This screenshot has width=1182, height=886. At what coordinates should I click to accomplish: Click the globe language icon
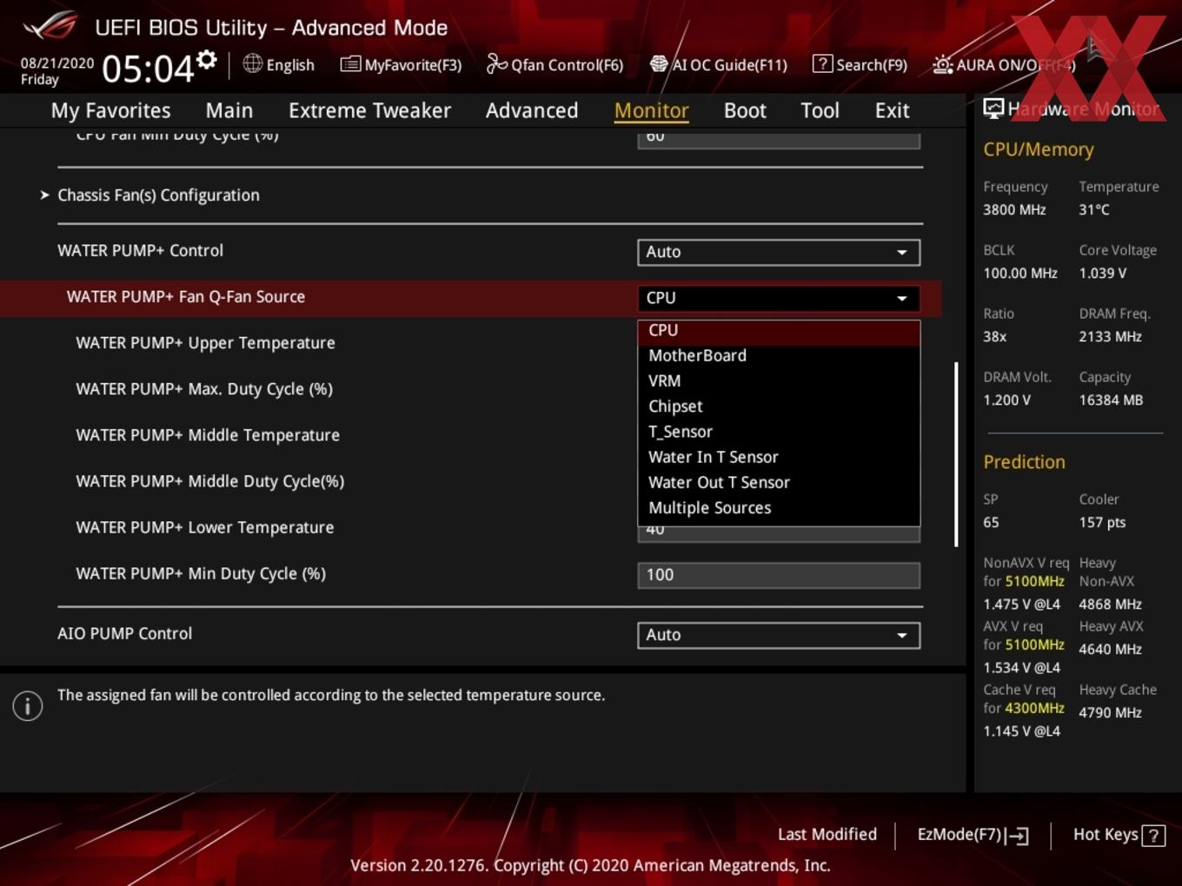tap(252, 63)
